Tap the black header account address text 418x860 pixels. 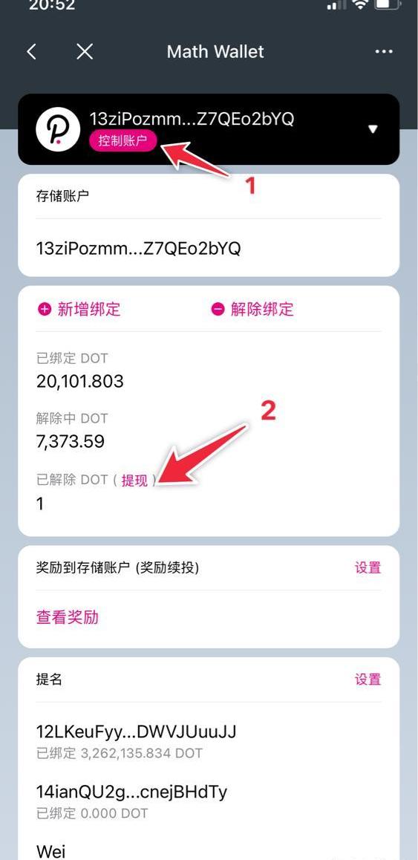point(192,119)
